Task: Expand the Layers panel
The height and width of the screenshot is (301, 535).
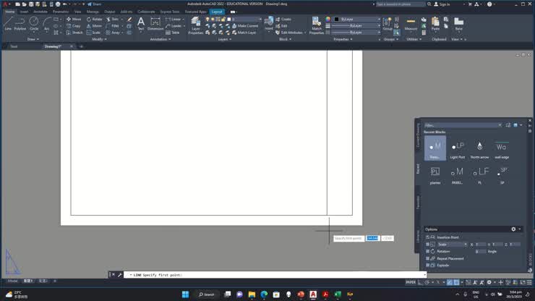Action: click(x=225, y=39)
